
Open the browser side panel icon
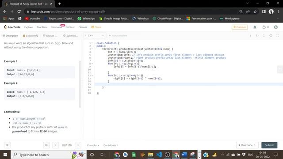pos(264,11)
